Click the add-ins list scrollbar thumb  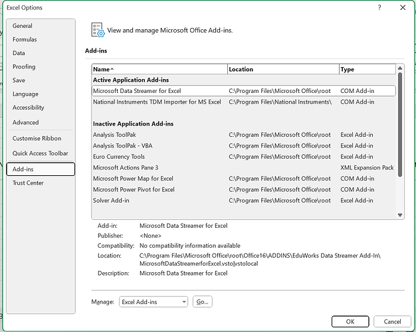point(400,125)
